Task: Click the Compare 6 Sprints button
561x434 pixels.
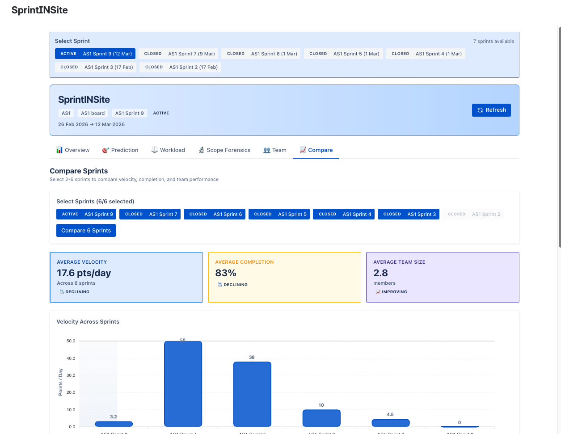Action: point(86,230)
